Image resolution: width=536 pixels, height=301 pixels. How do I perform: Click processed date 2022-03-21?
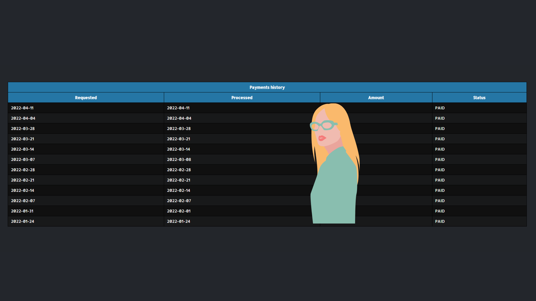click(178, 139)
